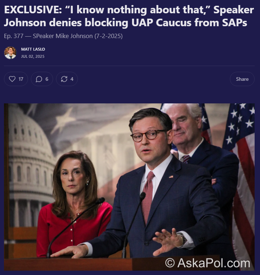Click the Share button
260x275 pixels.
pyautogui.click(x=242, y=79)
